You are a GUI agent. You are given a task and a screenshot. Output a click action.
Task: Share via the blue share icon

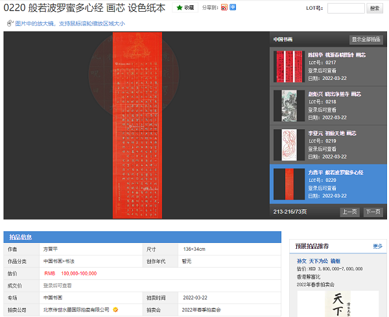coord(233,7)
